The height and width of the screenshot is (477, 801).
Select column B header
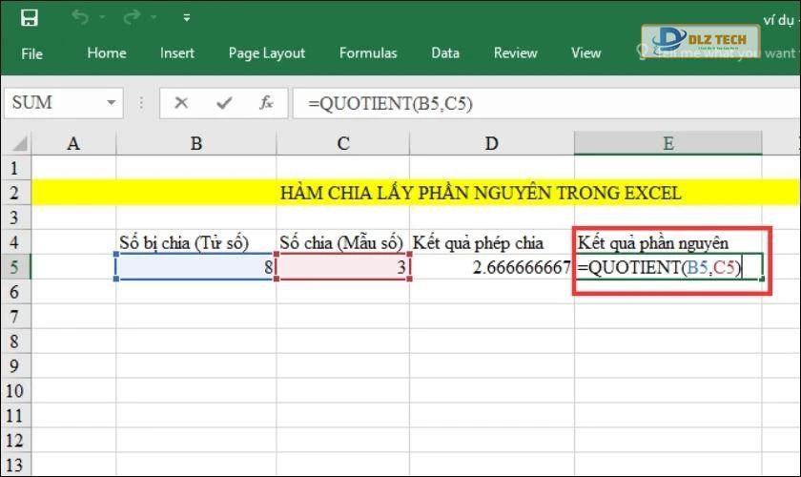click(196, 144)
